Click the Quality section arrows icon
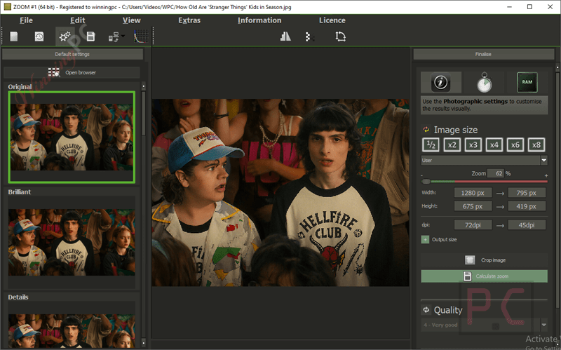 click(x=426, y=310)
